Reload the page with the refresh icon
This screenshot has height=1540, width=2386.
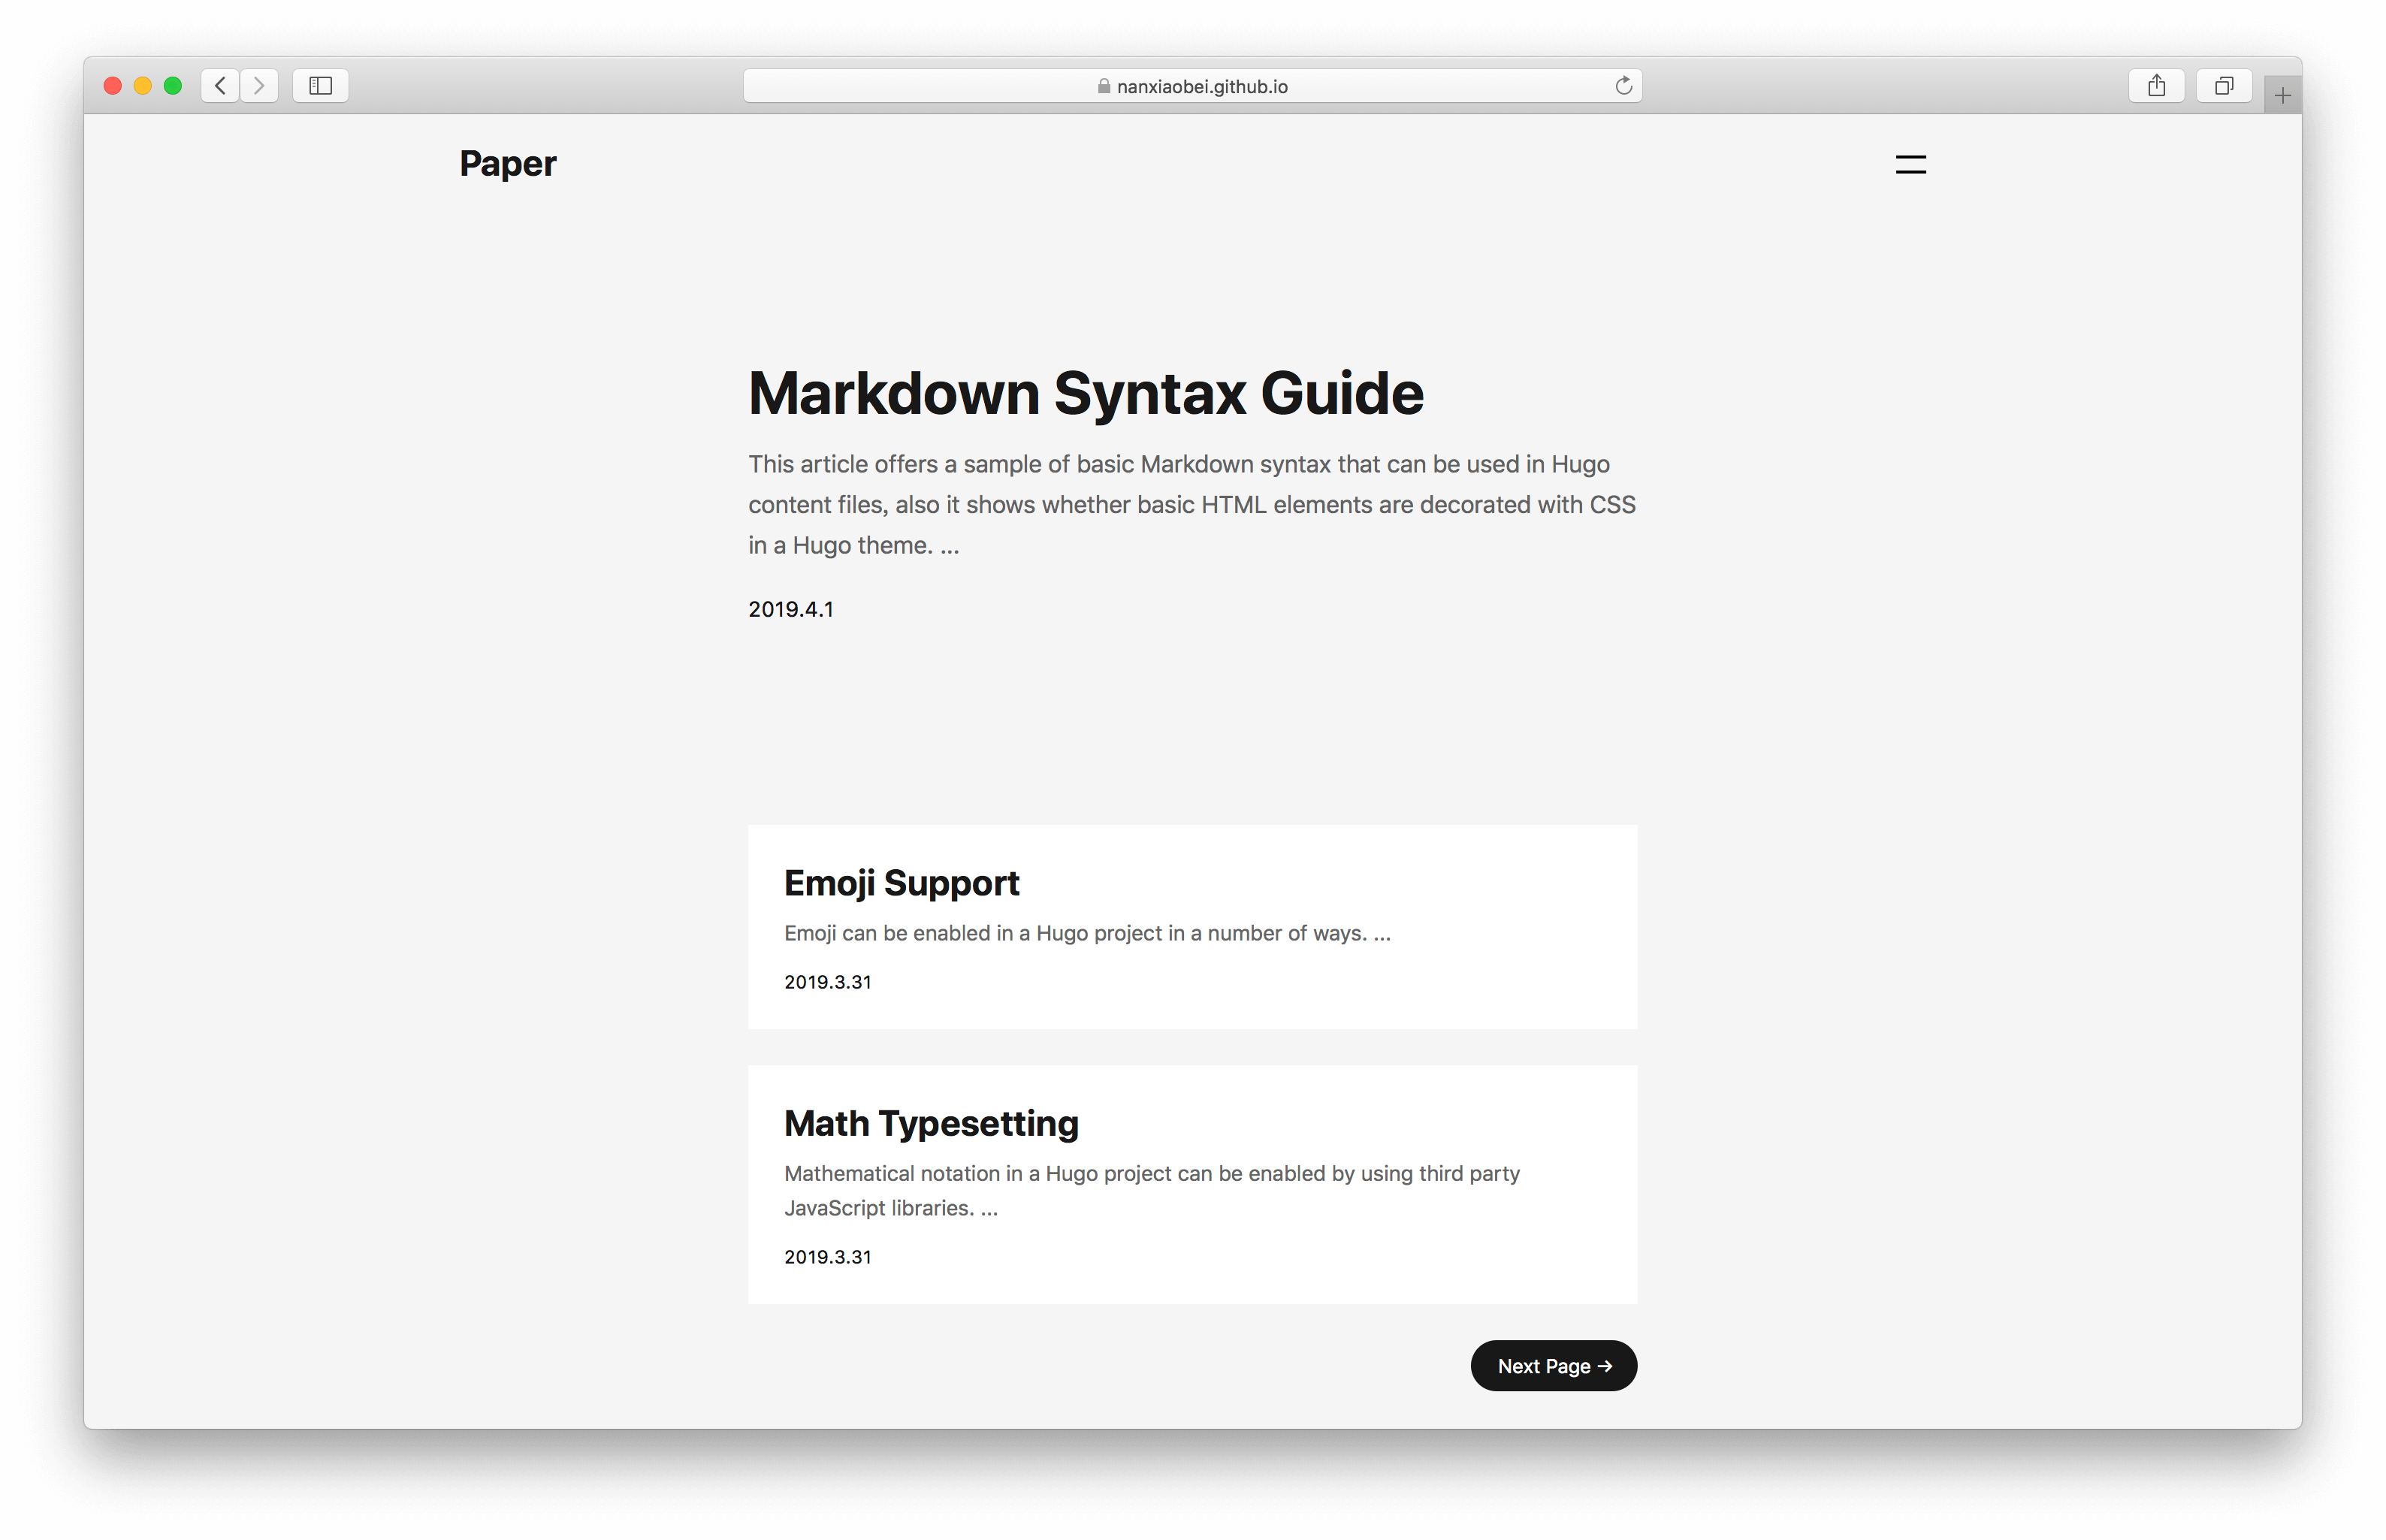click(1623, 86)
